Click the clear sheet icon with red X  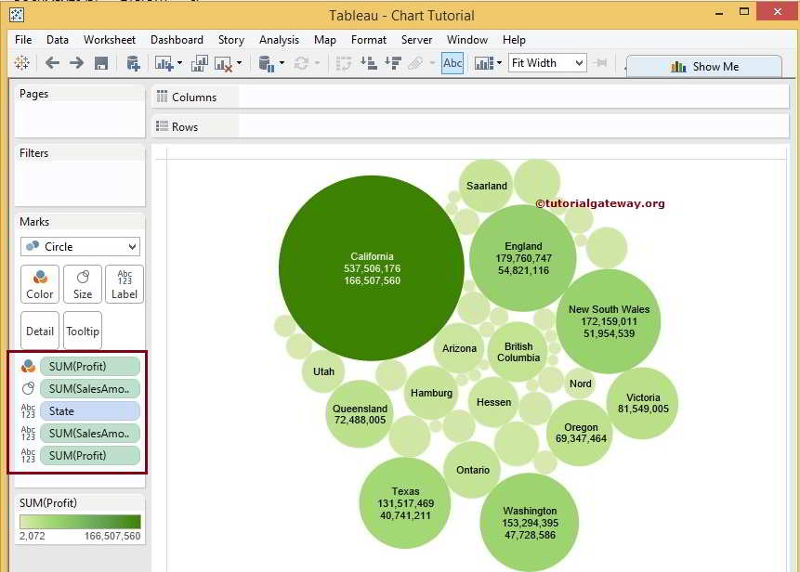(223, 63)
